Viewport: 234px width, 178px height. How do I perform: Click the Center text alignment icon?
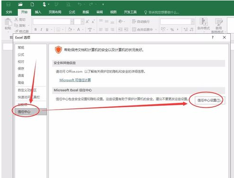[x=107, y=29]
